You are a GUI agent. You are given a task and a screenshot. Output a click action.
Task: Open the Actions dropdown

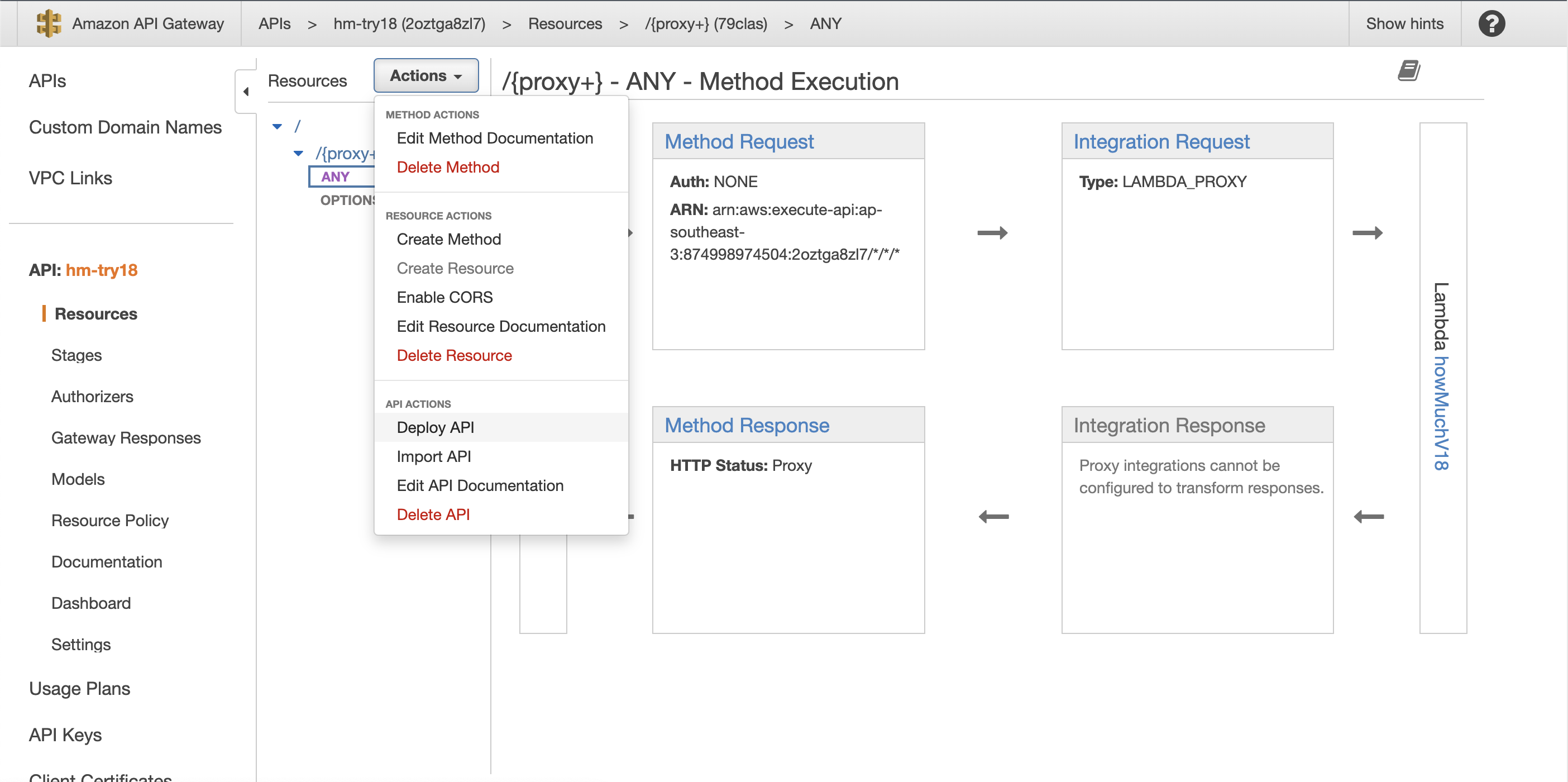[425, 75]
